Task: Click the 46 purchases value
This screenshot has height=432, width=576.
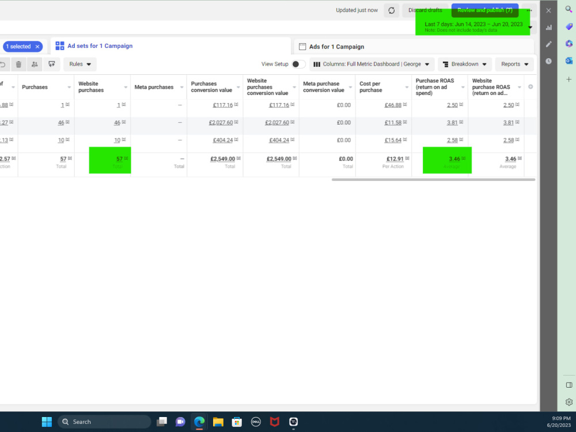Action: [x=61, y=123]
